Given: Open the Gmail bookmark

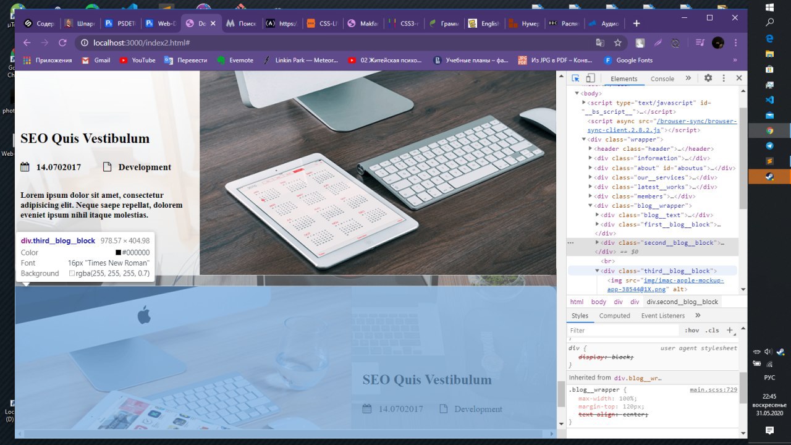Looking at the screenshot, I should coord(95,60).
